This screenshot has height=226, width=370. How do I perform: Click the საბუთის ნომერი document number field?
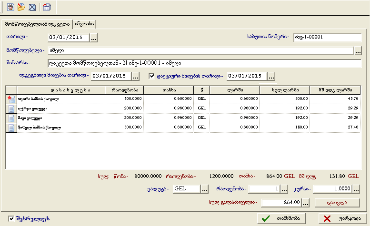(x=327, y=38)
